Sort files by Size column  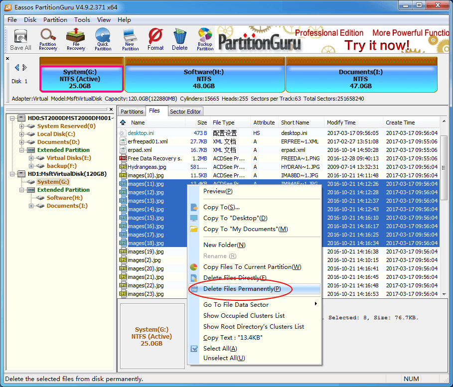[x=197, y=123]
